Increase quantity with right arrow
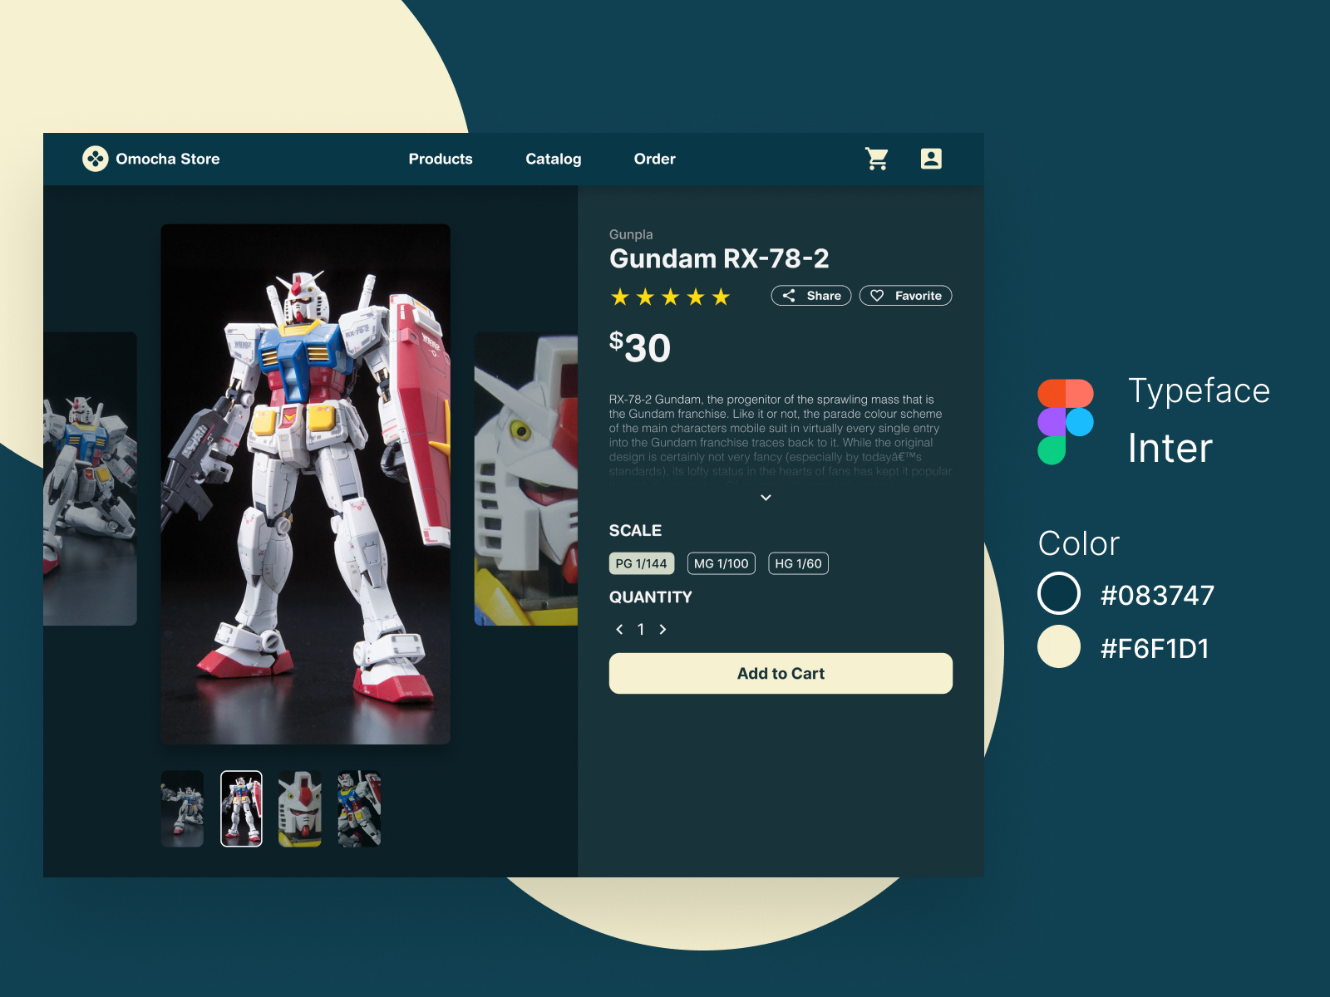 pos(663,630)
